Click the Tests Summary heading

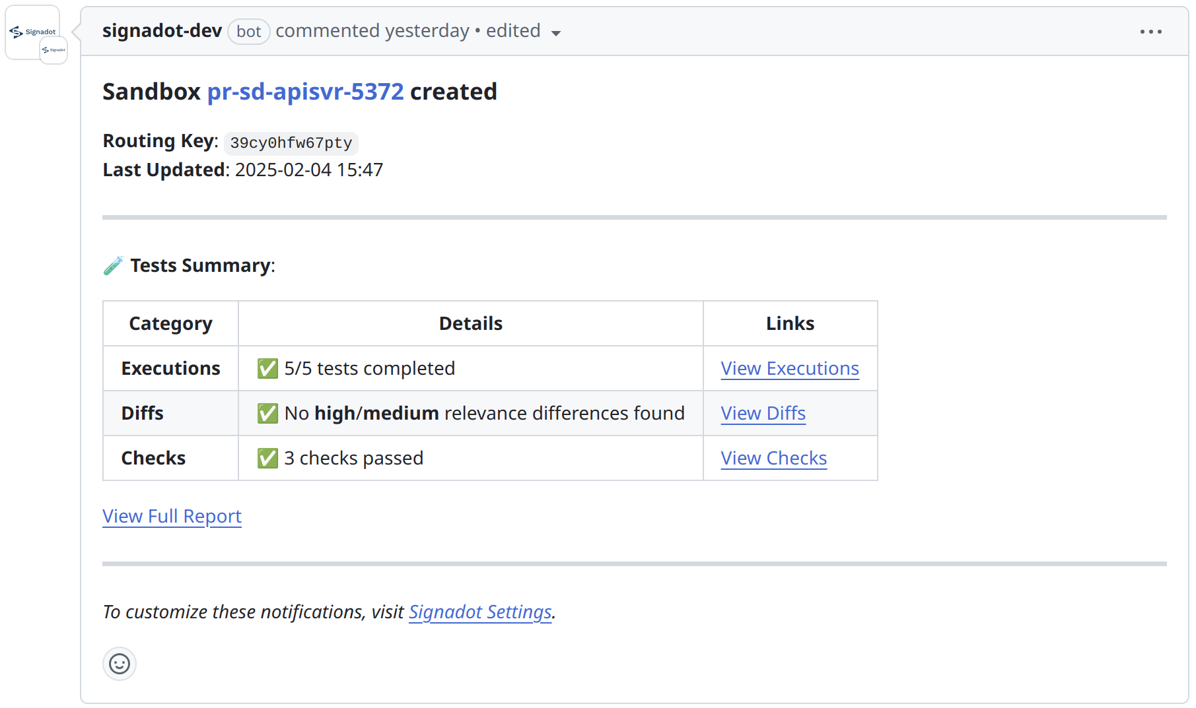pos(202,265)
